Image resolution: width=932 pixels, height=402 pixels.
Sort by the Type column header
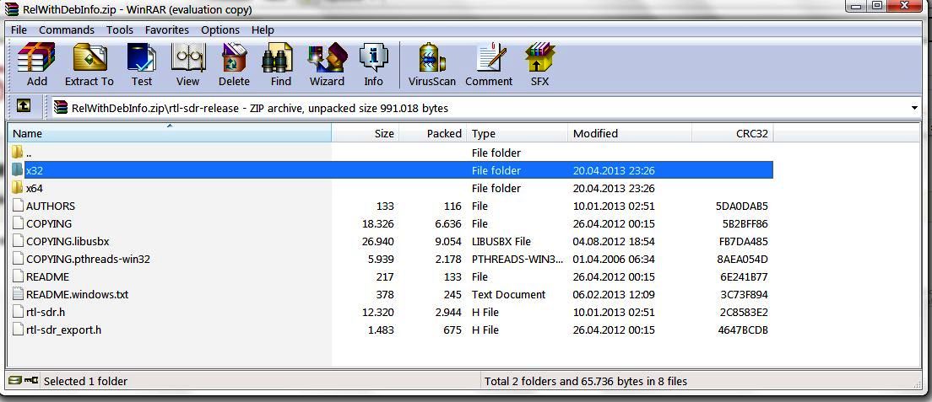[517, 133]
